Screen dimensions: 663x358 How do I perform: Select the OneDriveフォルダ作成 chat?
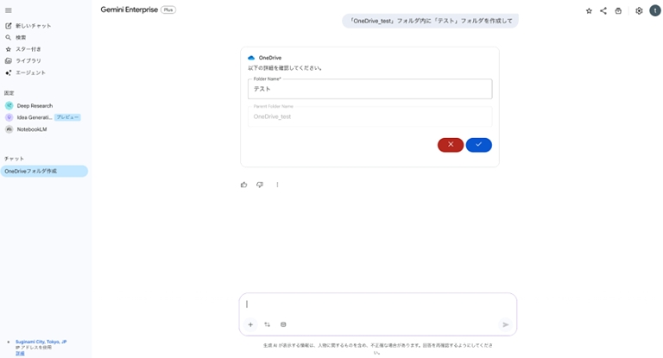click(44, 171)
